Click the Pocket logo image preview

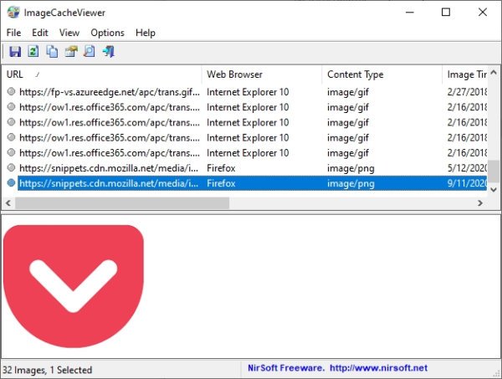coord(74,286)
